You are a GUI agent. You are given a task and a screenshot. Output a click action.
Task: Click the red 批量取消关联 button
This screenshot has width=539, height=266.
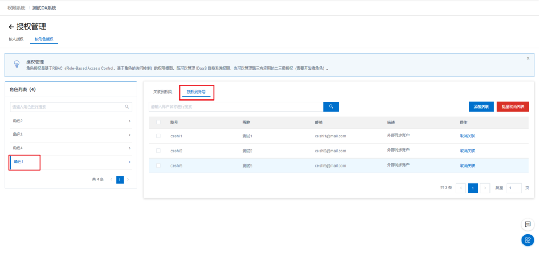pos(513,107)
